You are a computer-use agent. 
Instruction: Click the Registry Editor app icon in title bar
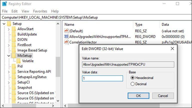(x=4, y=4)
